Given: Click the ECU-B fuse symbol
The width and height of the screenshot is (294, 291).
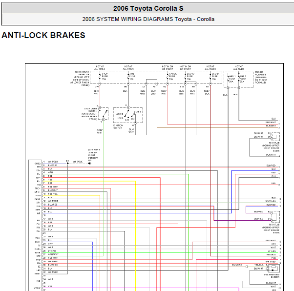Looking at the screenshot, I should click(x=210, y=77).
